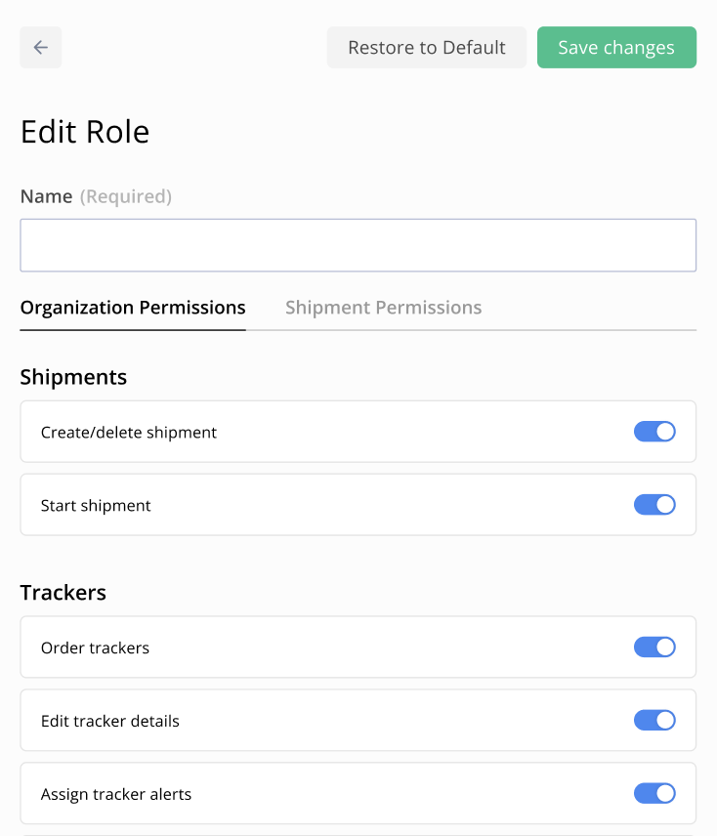
Task: Save changes with the green button
Action: tap(616, 48)
